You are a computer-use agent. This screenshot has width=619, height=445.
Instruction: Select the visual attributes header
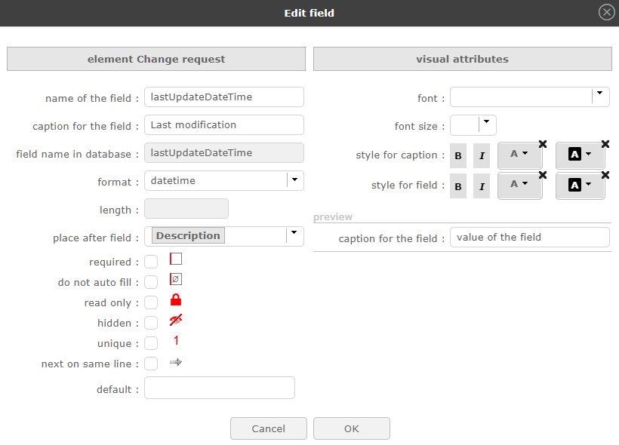(462, 59)
